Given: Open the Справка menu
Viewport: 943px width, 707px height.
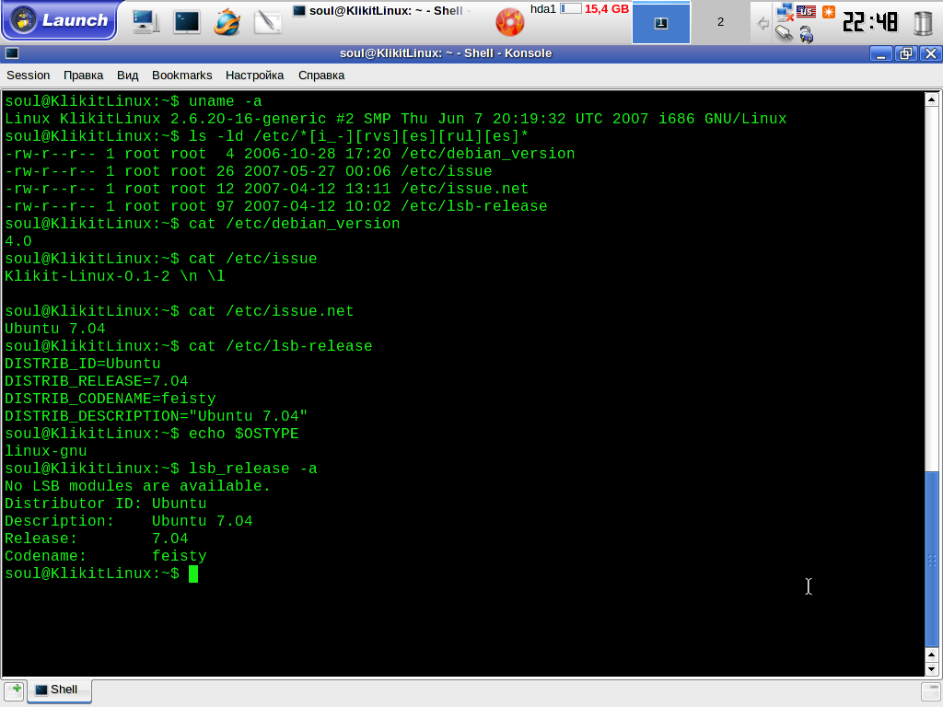Looking at the screenshot, I should [321, 75].
